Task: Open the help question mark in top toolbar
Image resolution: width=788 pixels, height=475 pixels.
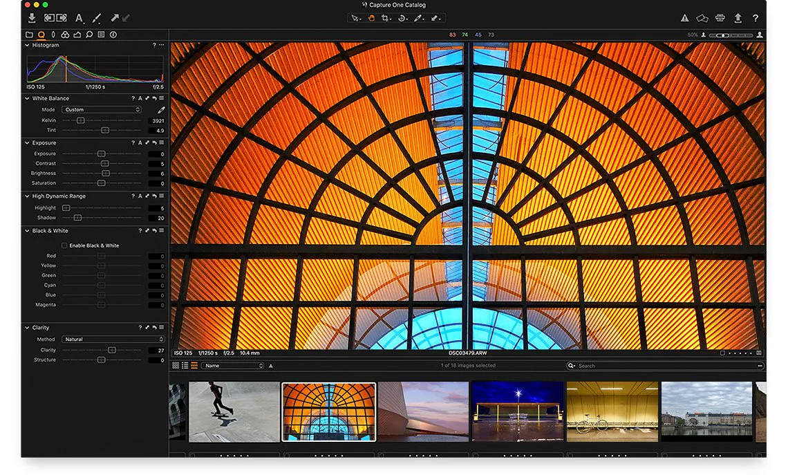Action: [756, 18]
